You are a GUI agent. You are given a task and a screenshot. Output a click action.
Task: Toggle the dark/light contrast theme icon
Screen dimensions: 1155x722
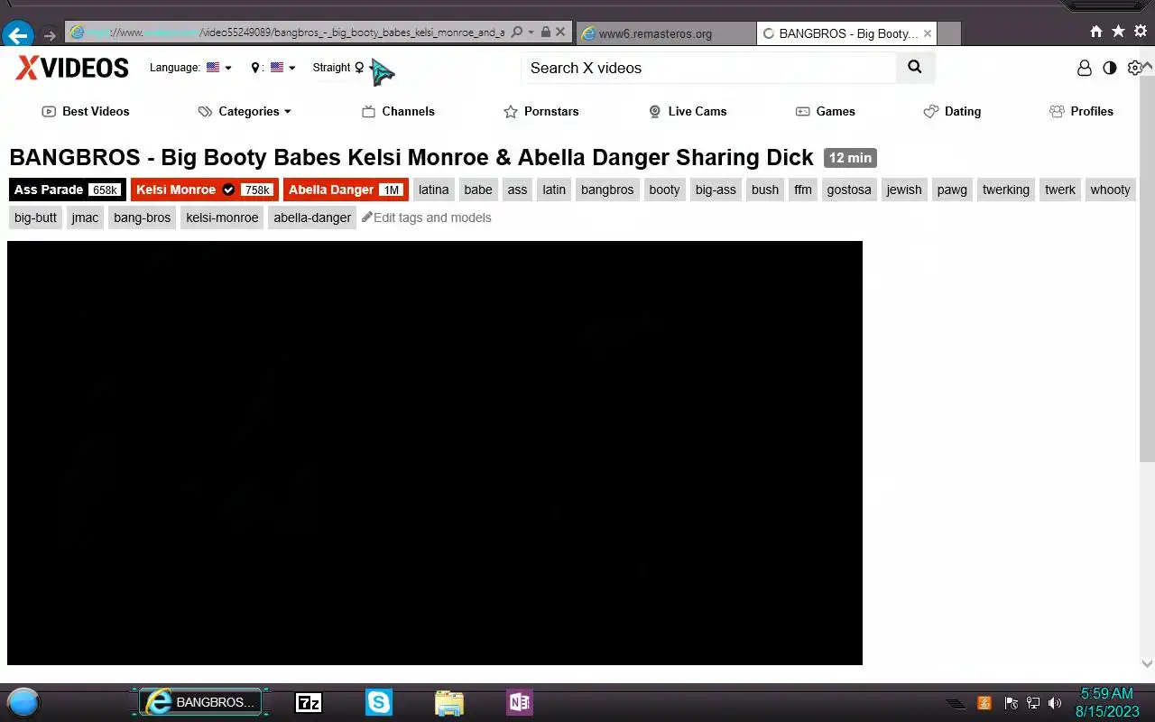point(1110,68)
